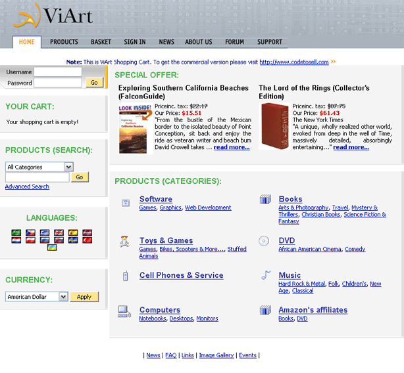Open the ABOUT US tab
404x373 pixels.
click(199, 42)
